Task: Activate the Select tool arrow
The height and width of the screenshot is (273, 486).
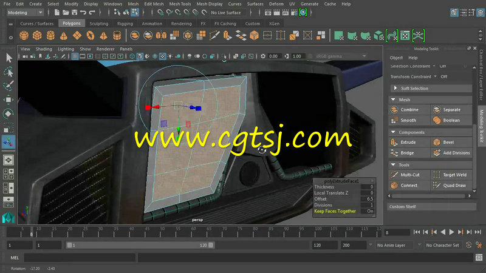Action: (9, 58)
